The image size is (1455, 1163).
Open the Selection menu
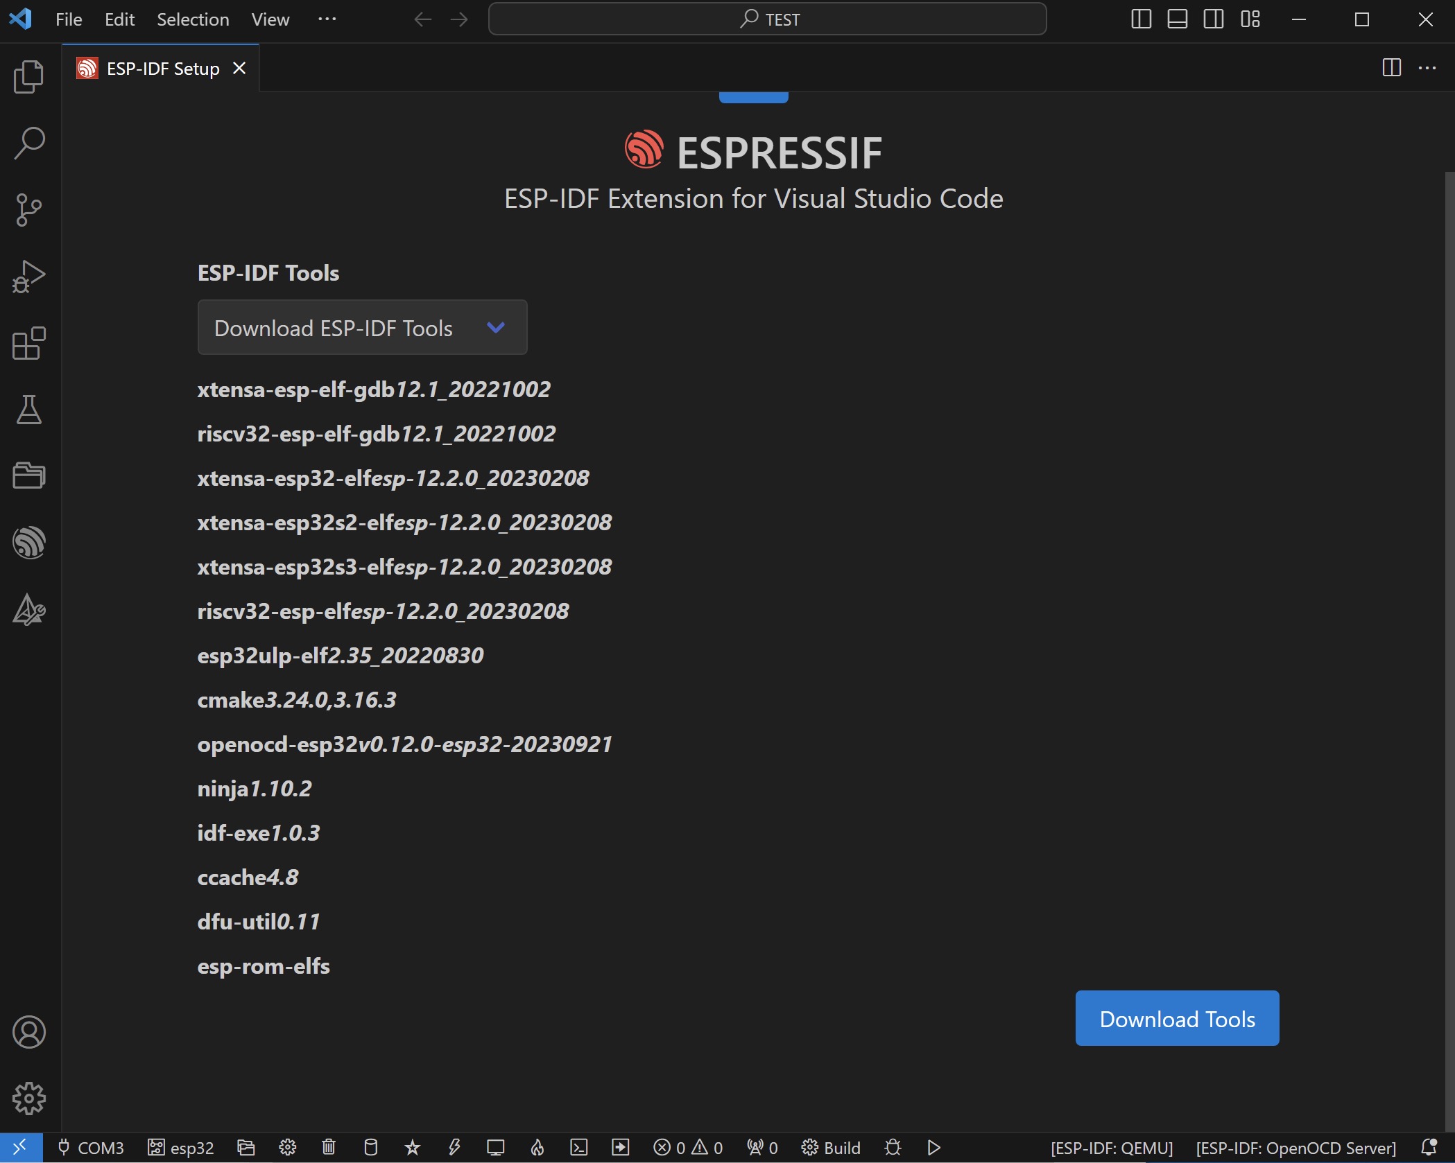click(193, 19)
